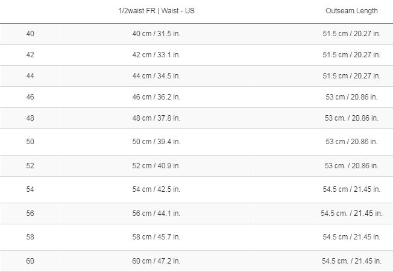
Task: Click the "40 cm / 31.5 in." waist cell
Action: [x=156, y=34]
